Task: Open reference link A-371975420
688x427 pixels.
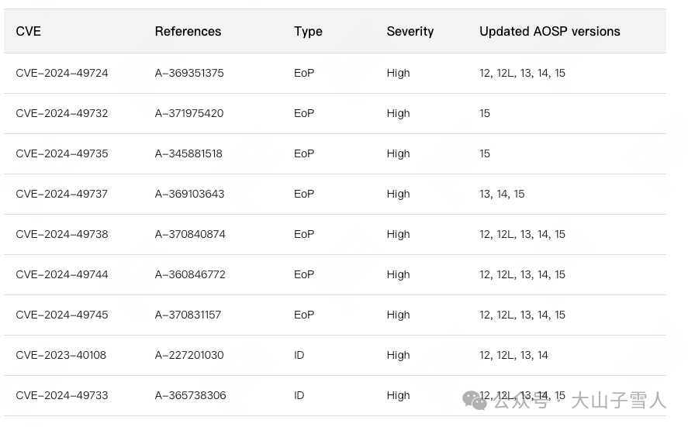Action: 189,113
